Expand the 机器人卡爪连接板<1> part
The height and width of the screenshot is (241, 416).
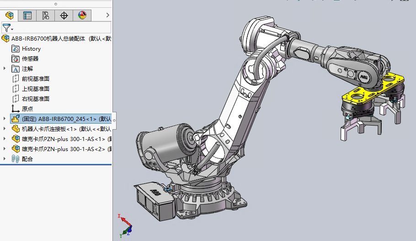coord(5,129)
